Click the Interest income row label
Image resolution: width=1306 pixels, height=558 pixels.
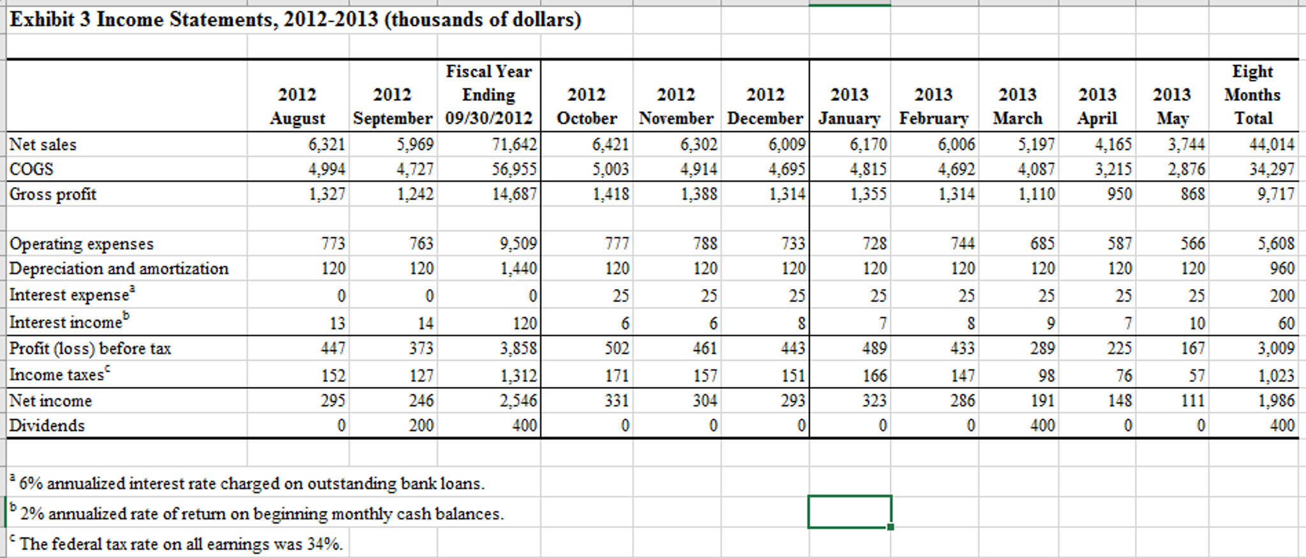pos(70,322)
